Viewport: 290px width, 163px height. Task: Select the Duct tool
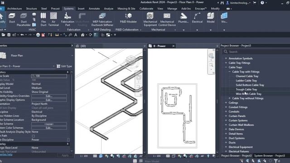pos(12,18)
